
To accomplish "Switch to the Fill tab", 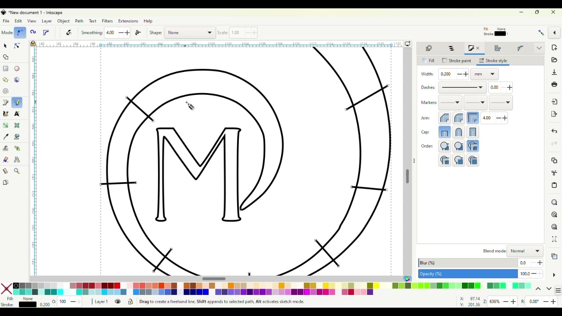I will [429, 61].
